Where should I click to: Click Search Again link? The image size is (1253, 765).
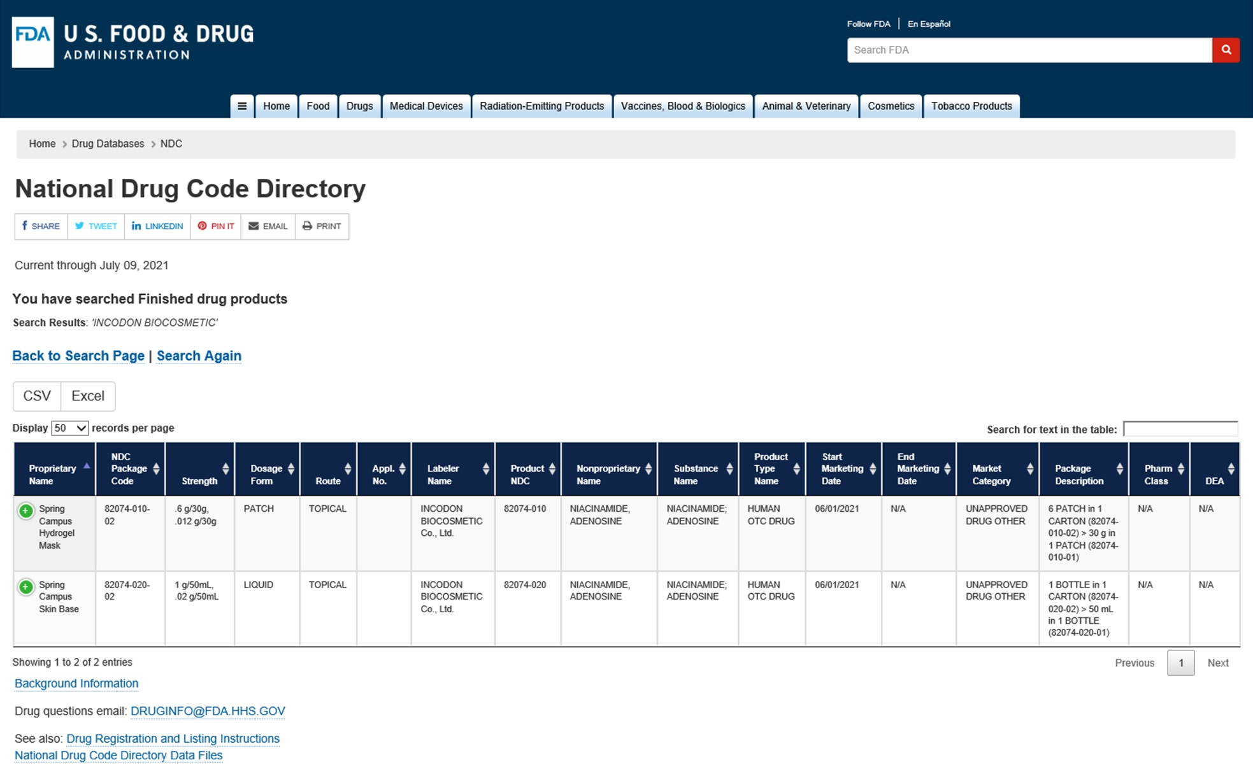(199, 356)
